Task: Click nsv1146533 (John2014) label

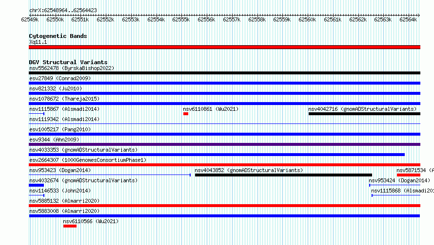Action: [60, 191]
